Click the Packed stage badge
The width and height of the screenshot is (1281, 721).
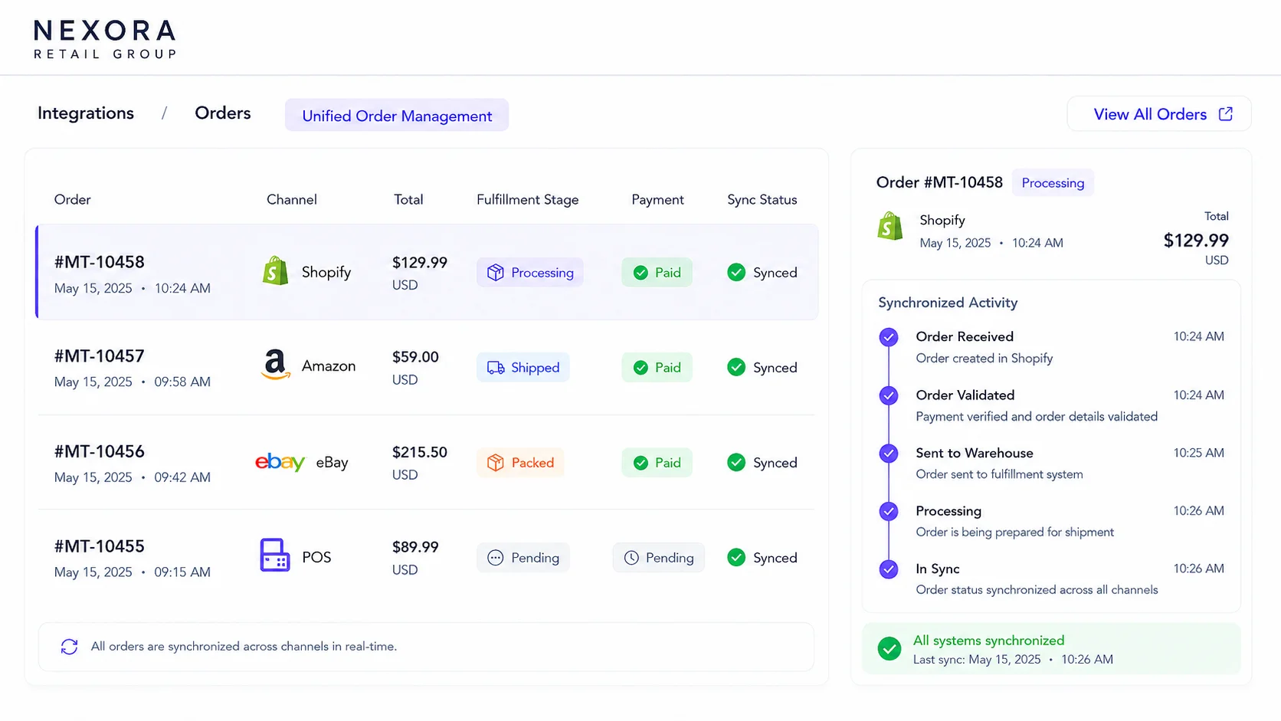pyautogui.click(x=520, y=463)
